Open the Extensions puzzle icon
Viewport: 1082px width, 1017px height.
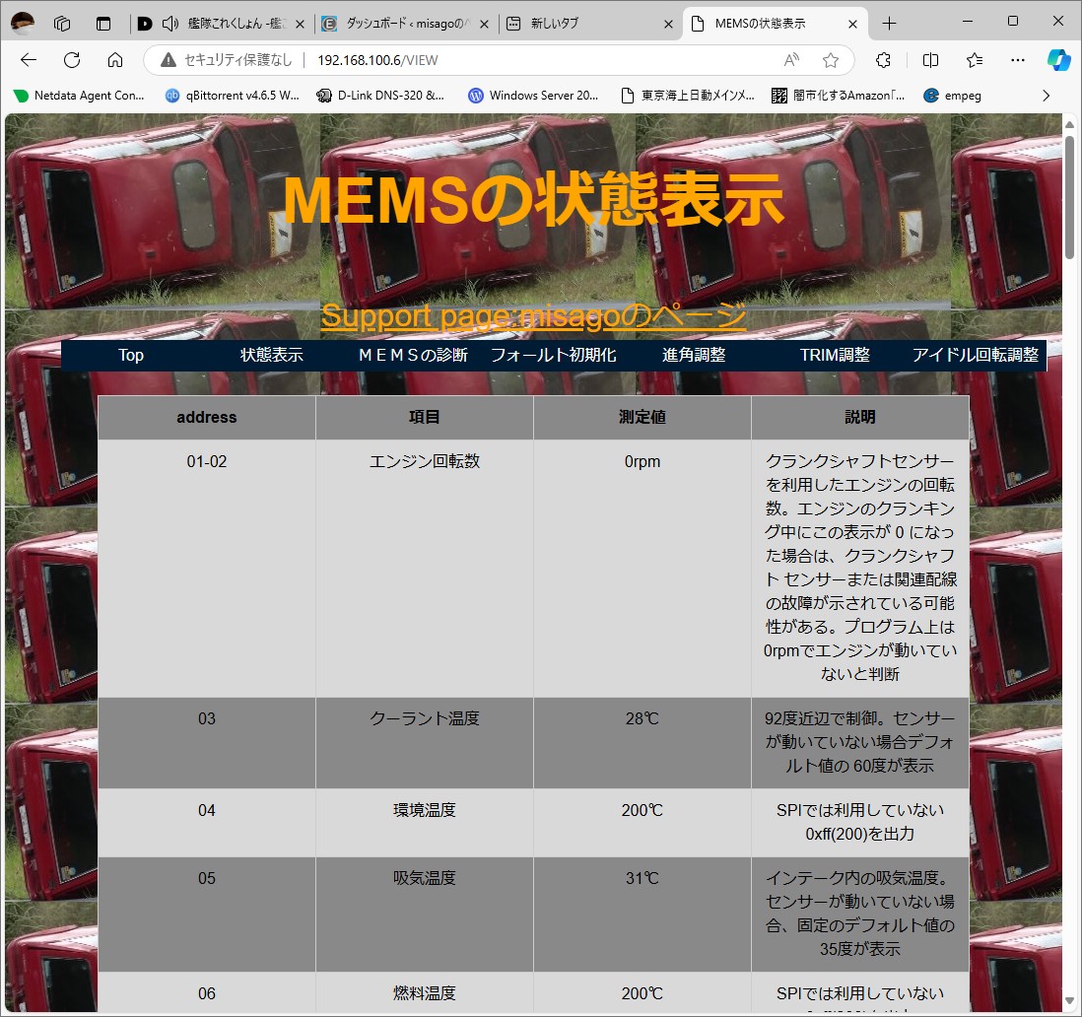(883, 60)
